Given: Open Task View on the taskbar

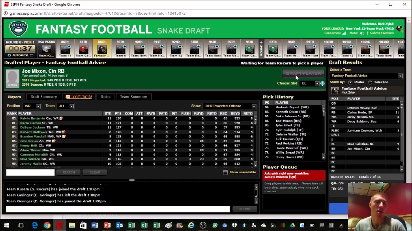Looking at the screenshot, I should pyautogui.click(x=21, y=226).
